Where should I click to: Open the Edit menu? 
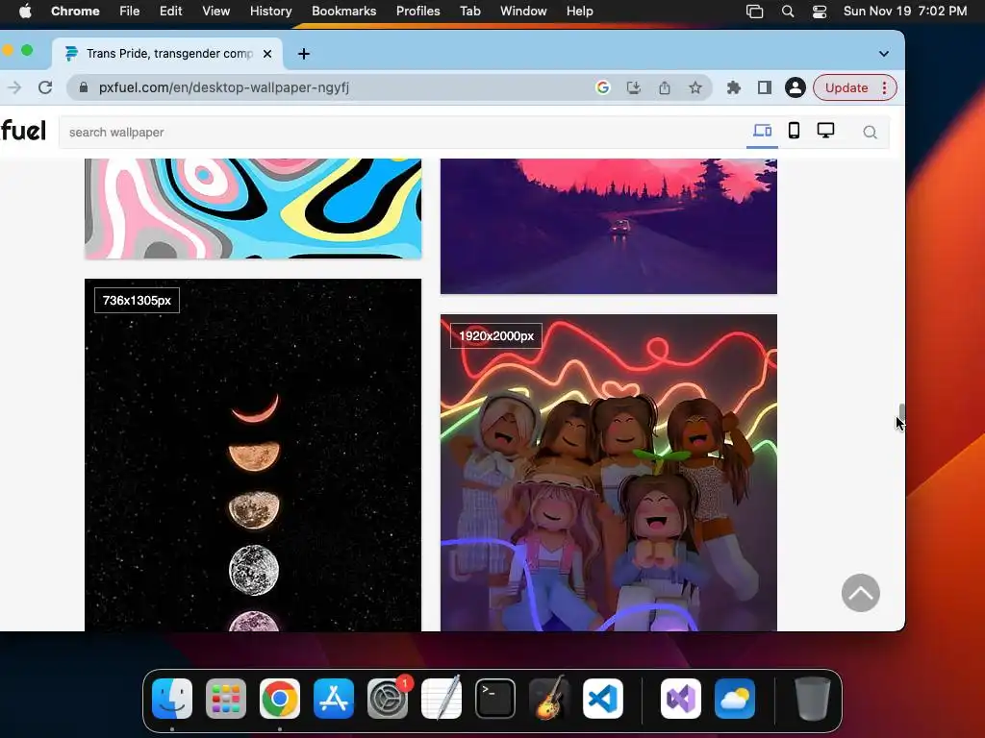[x=170, y=12]
